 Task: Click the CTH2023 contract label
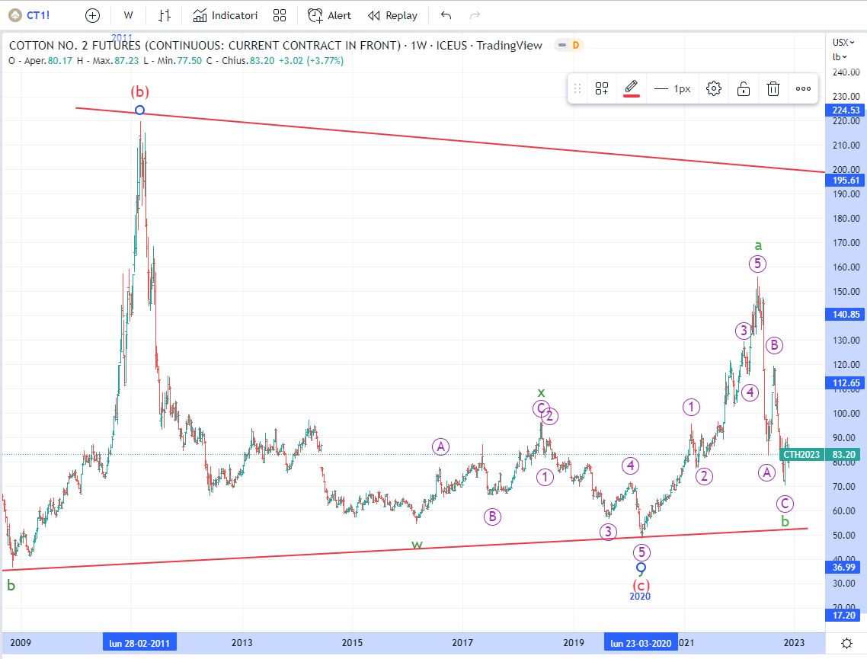[801, 455]
